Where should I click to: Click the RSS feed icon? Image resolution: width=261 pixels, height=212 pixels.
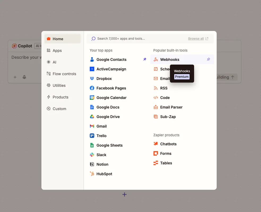pyautogui.click(x=156, y=88)
